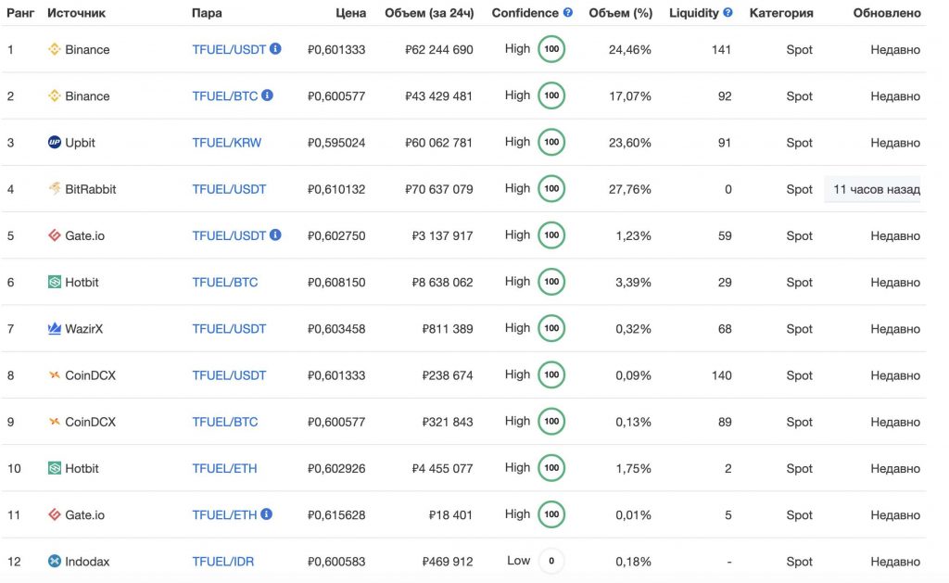Screen dimensions: 949x583
Task: Click the BitRabbit exchange logo
Action: 55,189
